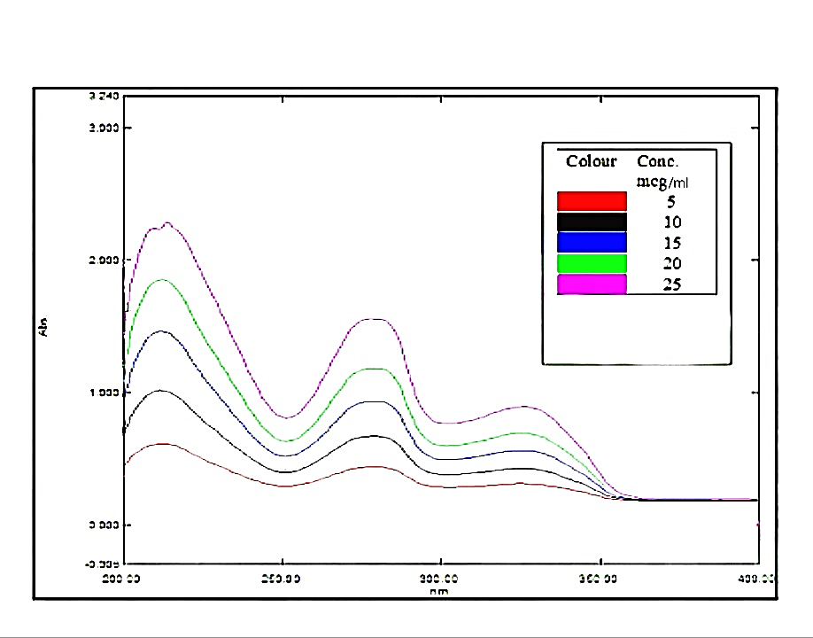Click the red curve's first peak

pyautogui.click(x=162, y=444)
